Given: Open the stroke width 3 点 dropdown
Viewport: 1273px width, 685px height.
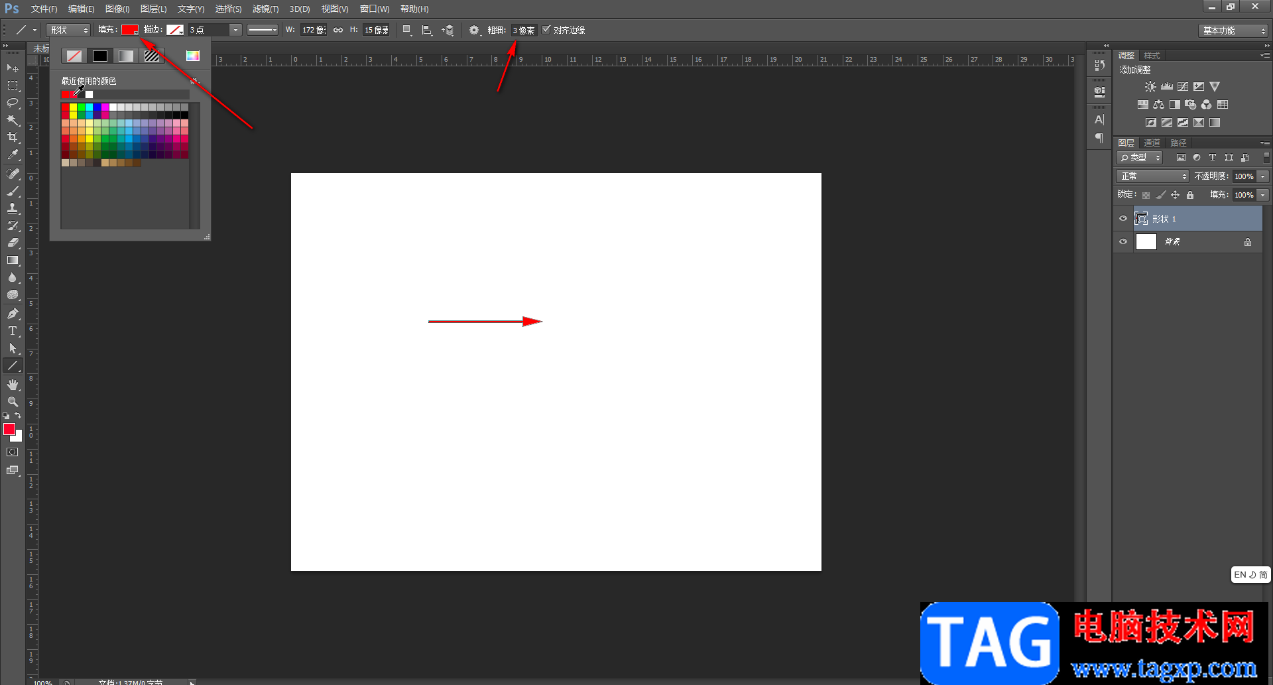Looking at the screenshot, I should click(235, 30).
